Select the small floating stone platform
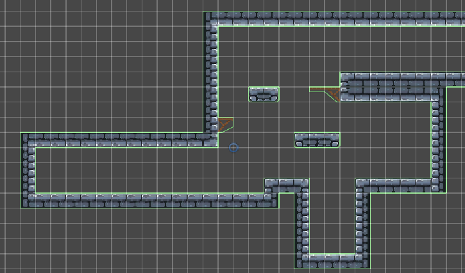The height and width of the screenshot is (273, 465). tap(264, 94)
